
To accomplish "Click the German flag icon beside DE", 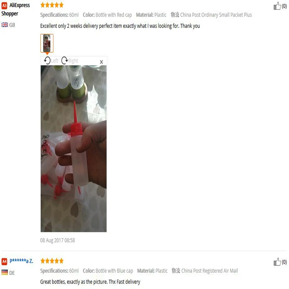I will click(5, 272).
